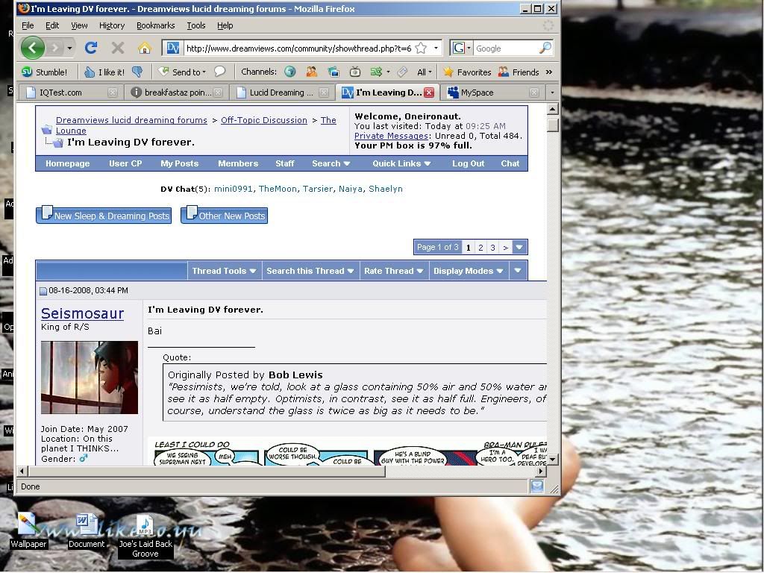Image resolution: width=764 pixels, height=573 pixels.
Task: Open the URL bar history dropdown
Action: [x=436, y=48]
